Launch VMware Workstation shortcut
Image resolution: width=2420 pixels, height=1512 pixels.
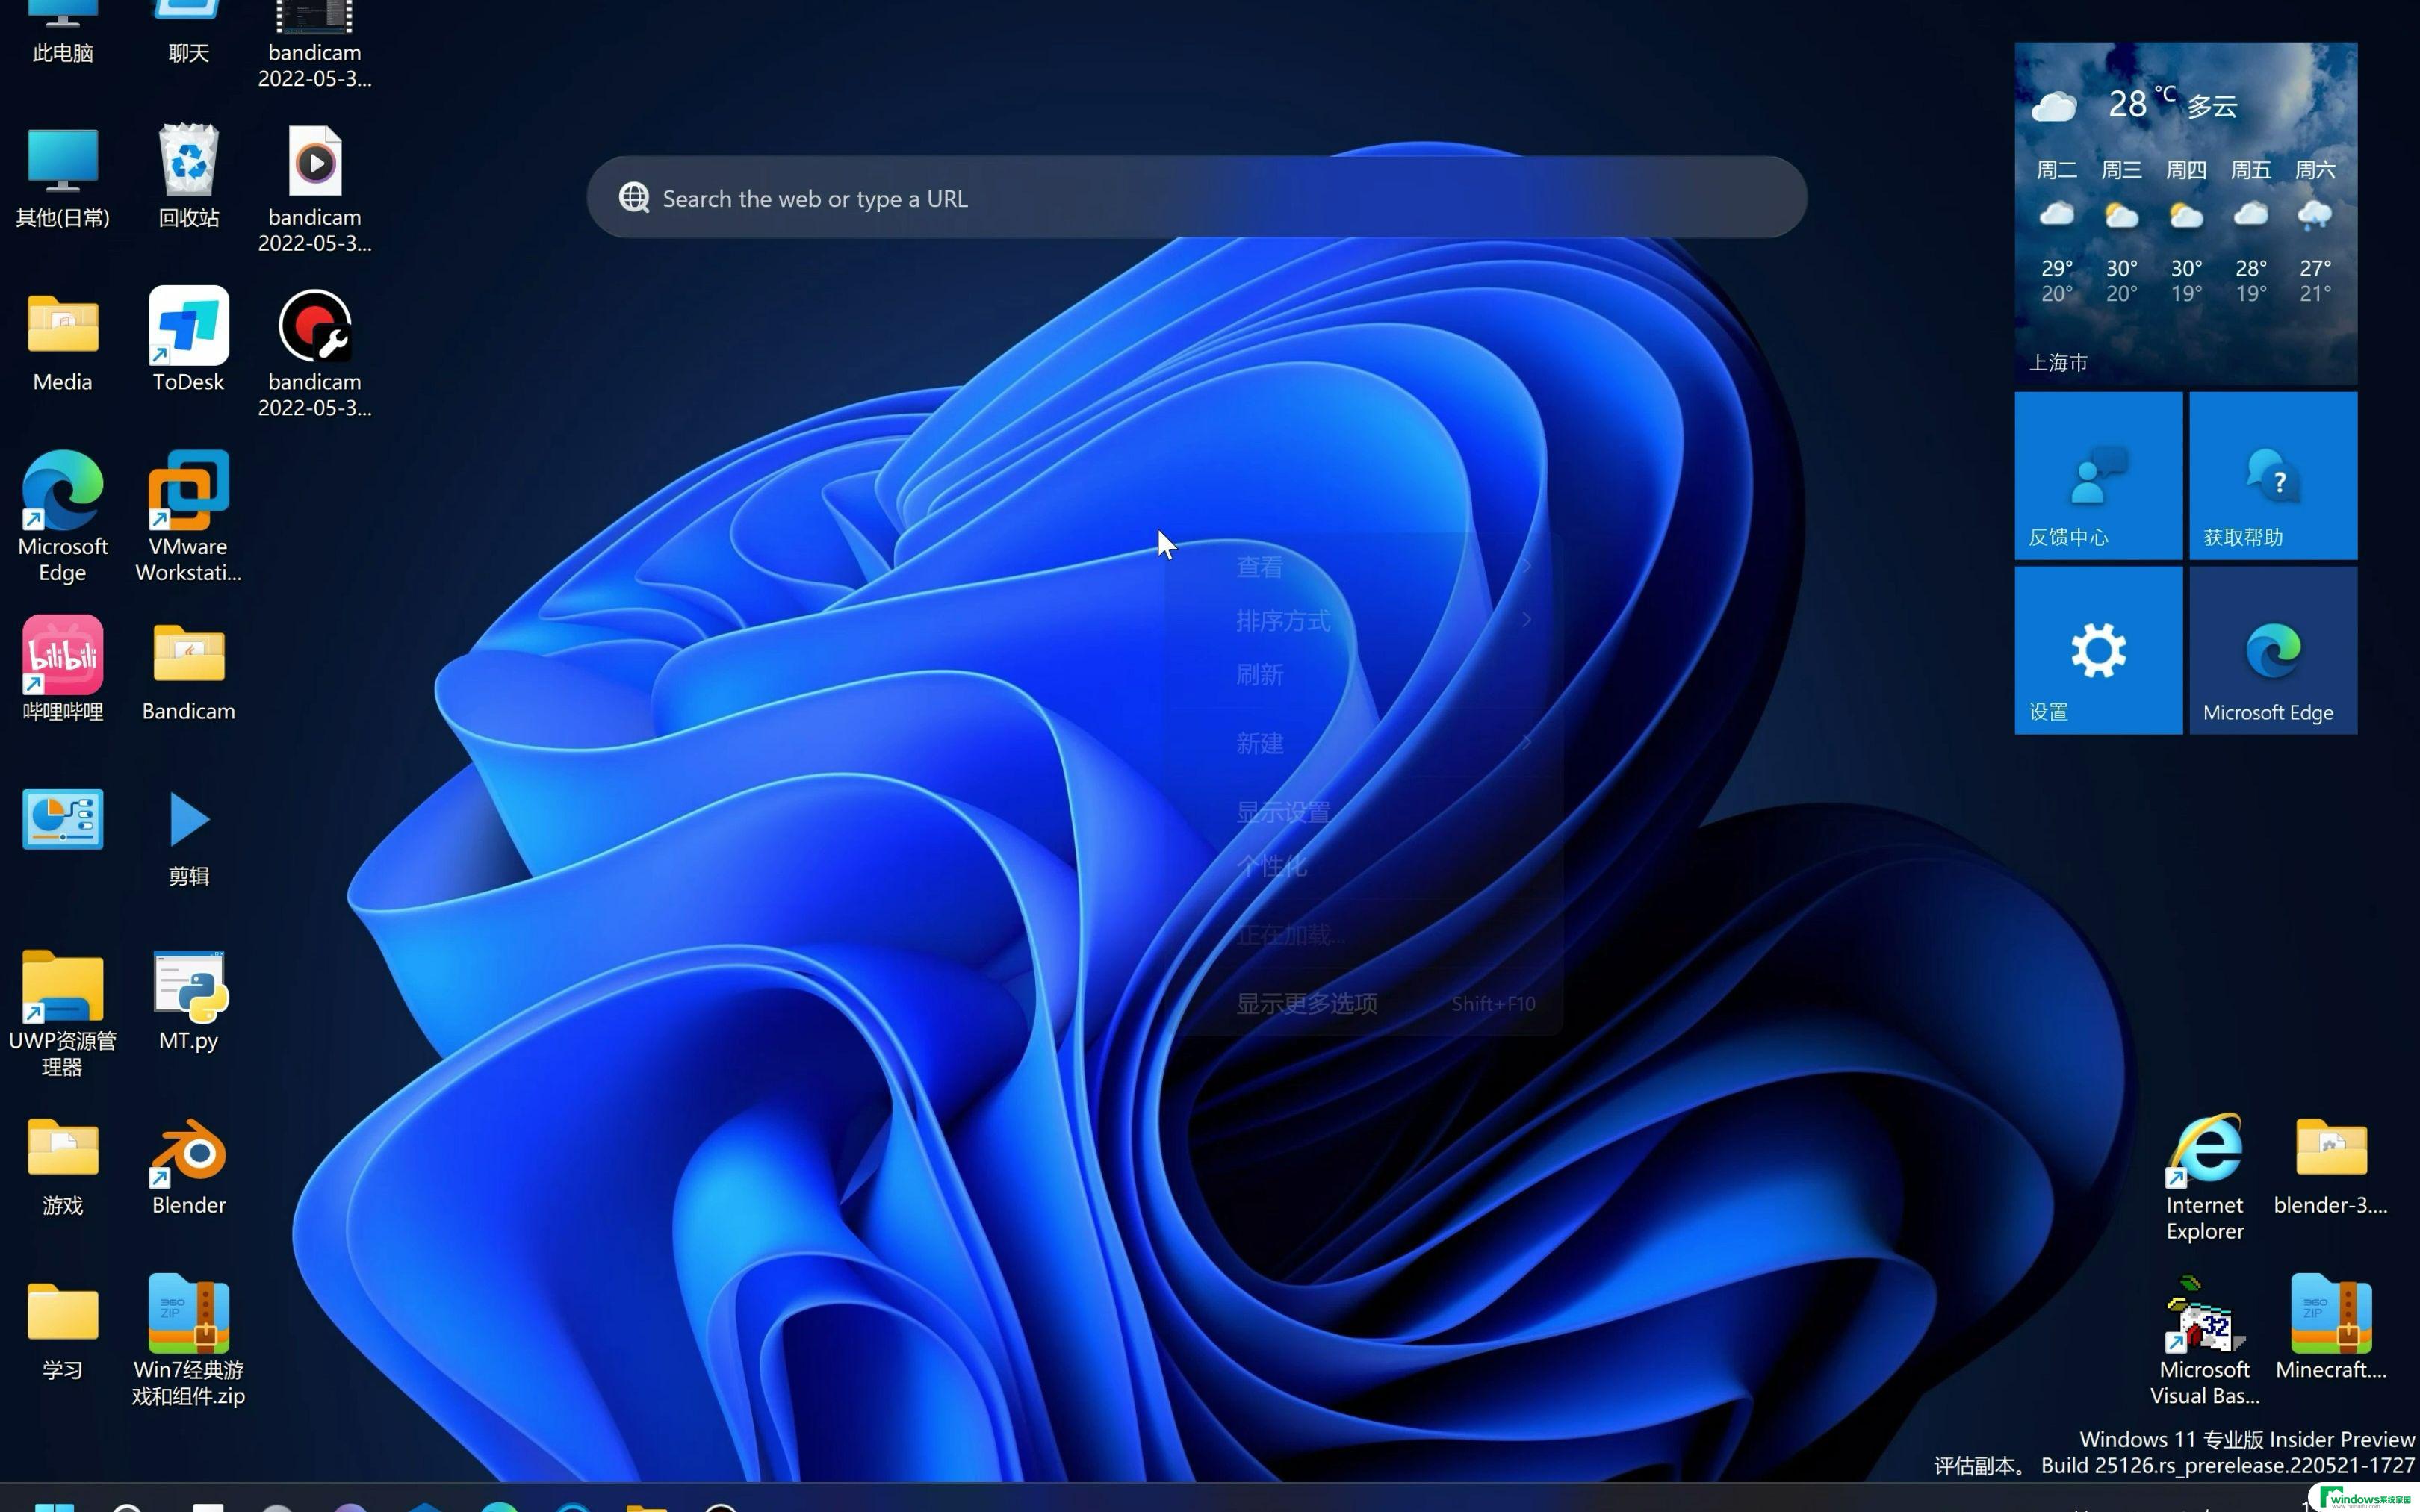[x=188, y=517]
